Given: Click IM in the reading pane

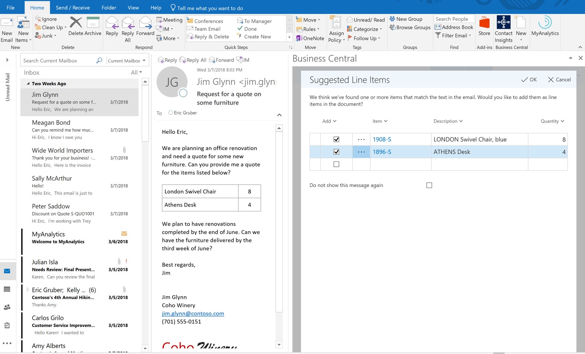Looking at the screenshot, I should [243, 60].
